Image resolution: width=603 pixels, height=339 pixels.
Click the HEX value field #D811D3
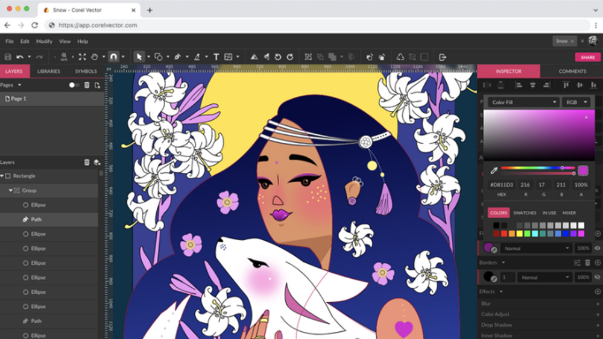(x=502, y=185)
